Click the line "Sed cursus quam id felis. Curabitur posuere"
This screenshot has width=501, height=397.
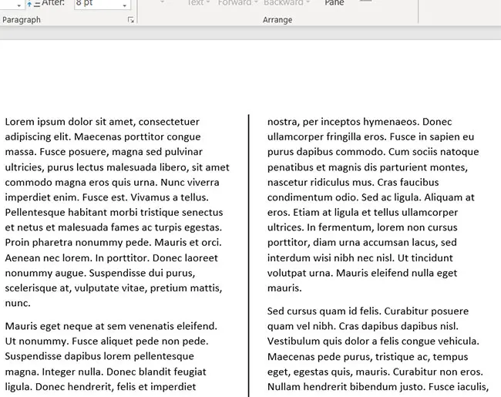click(368, 311)
